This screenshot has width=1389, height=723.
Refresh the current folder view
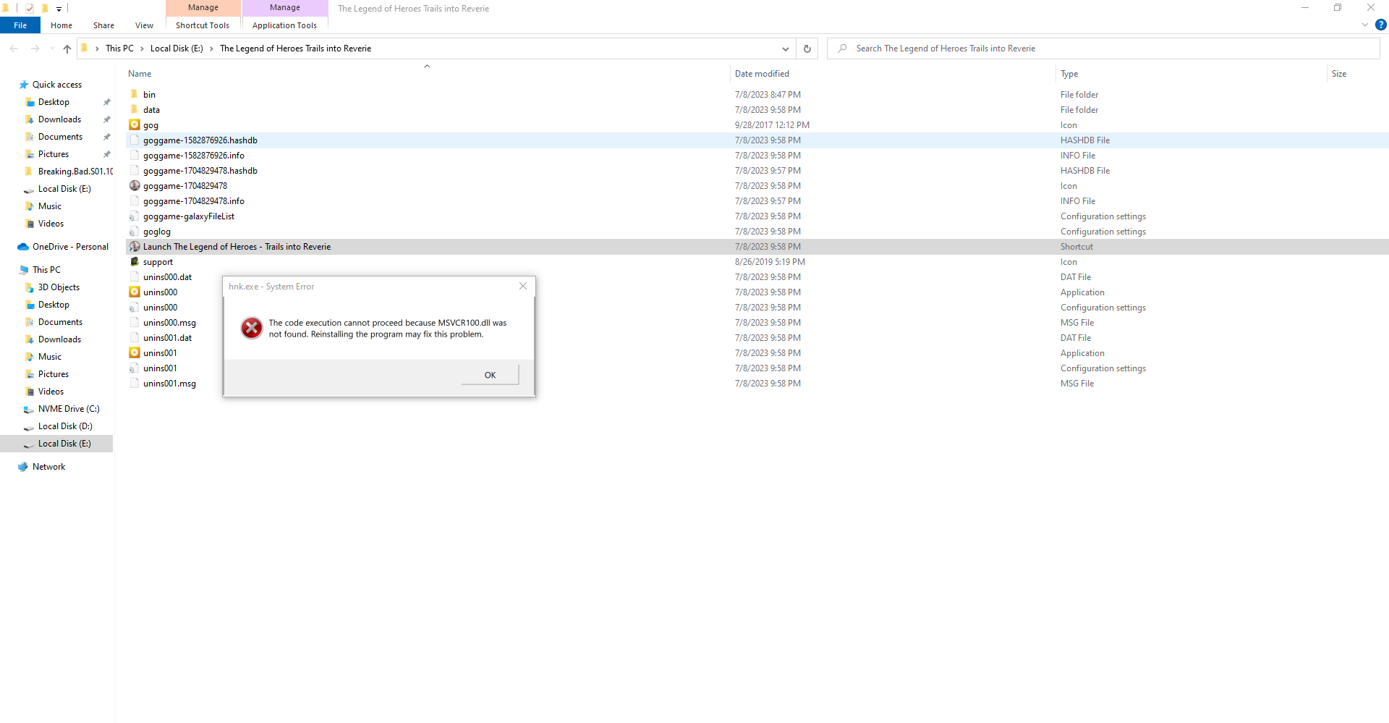[x=807, y=48]
